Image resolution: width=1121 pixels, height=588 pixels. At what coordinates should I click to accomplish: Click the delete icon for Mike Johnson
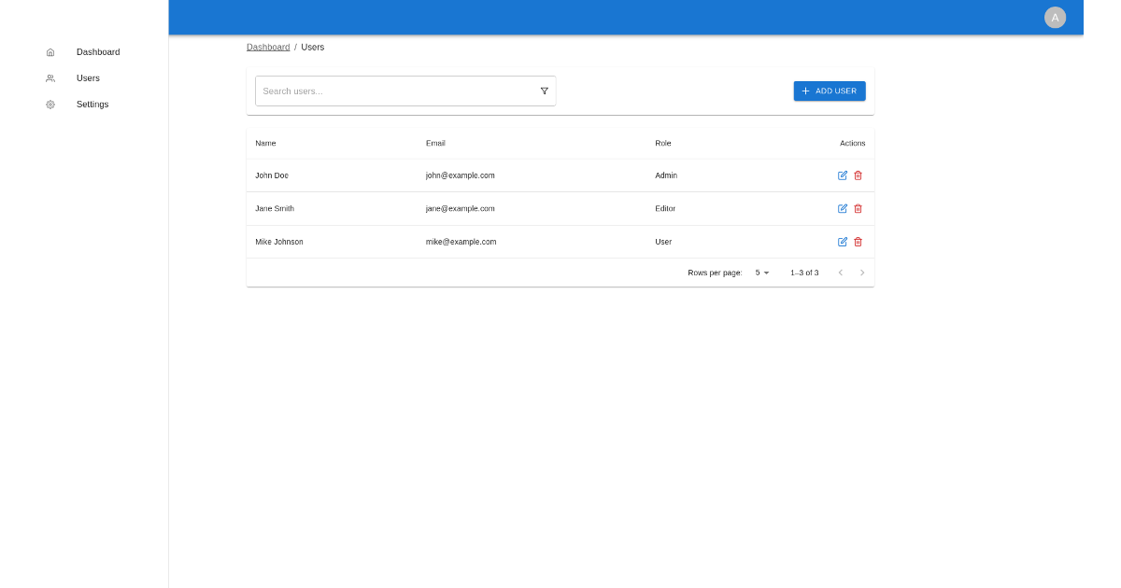point(858,242)
